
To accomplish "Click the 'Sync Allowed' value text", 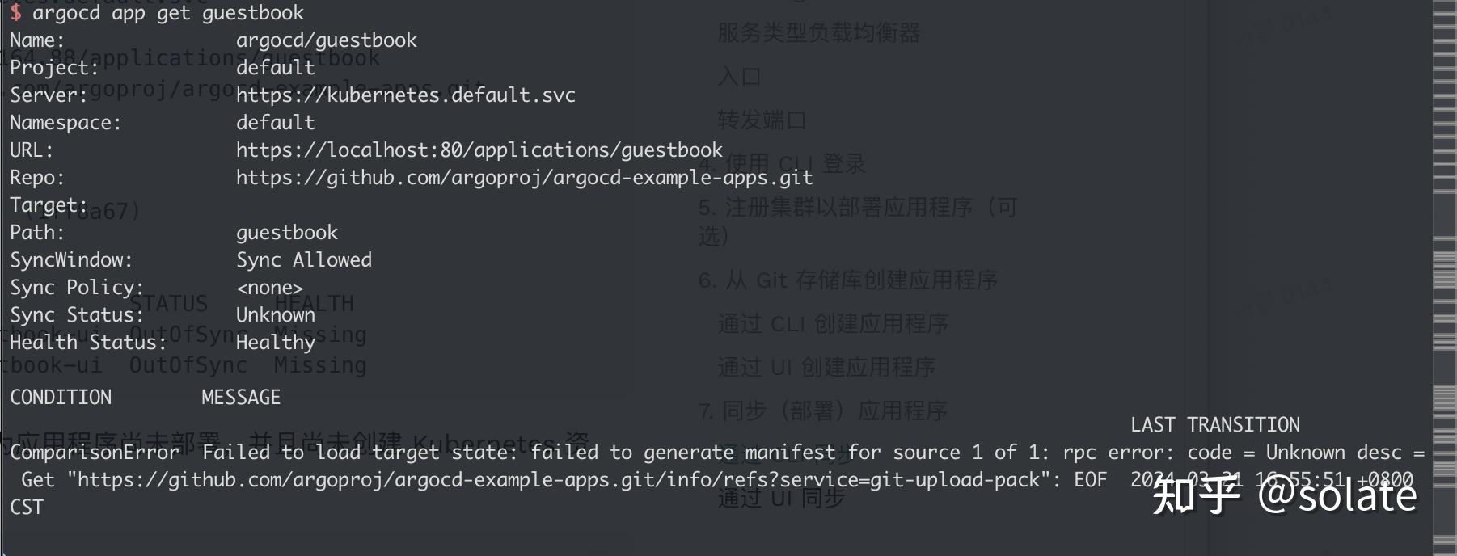I will pyautogui.click(x=303, y=260).
